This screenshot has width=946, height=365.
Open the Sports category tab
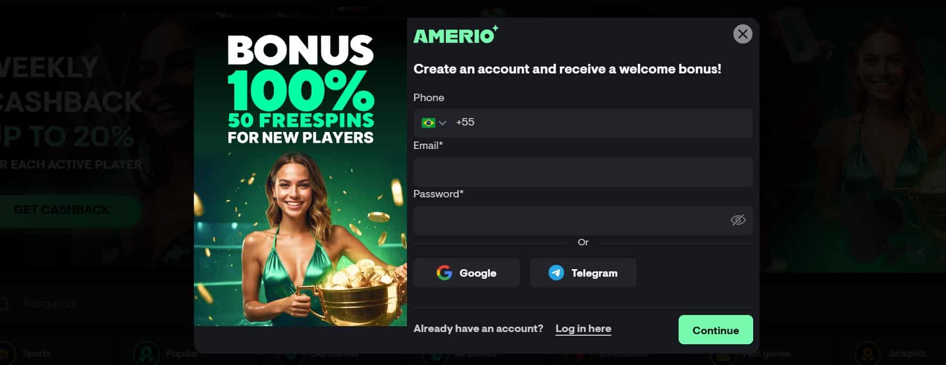pos(27,353)
